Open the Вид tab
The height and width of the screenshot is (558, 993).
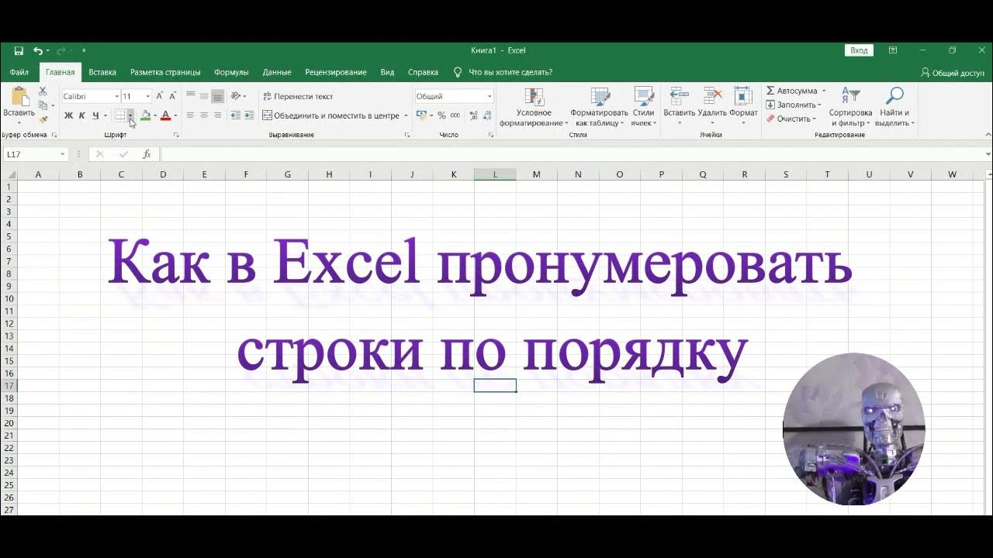tap(388, 72)
